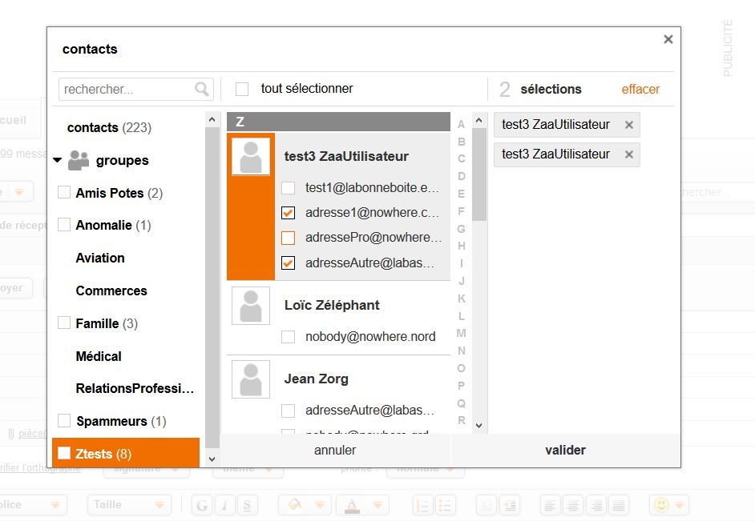Screen dimensions: 755x521
Task: Check nobody@nowhere.nord checkbox for Loïc
Action: tap(289, 337)
